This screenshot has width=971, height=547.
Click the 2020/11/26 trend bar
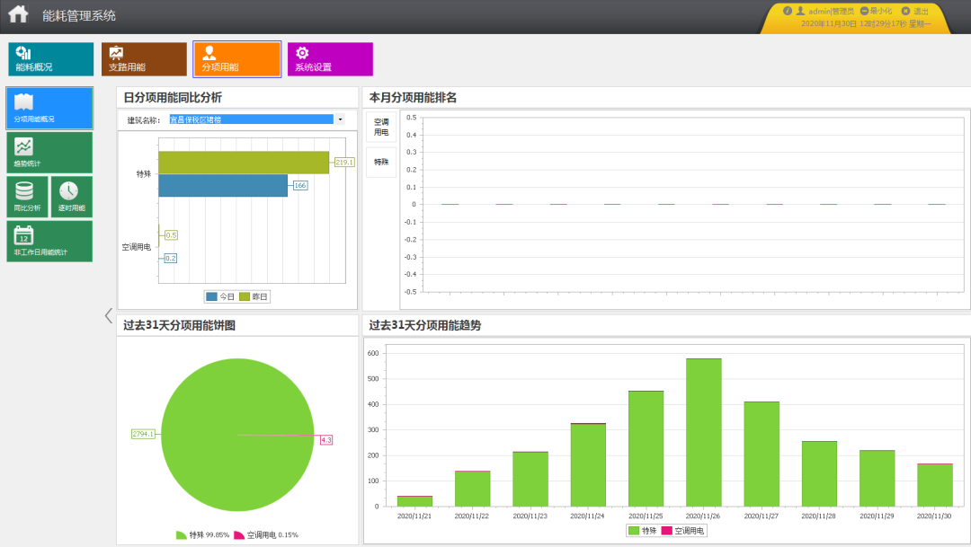click(703, 433)
